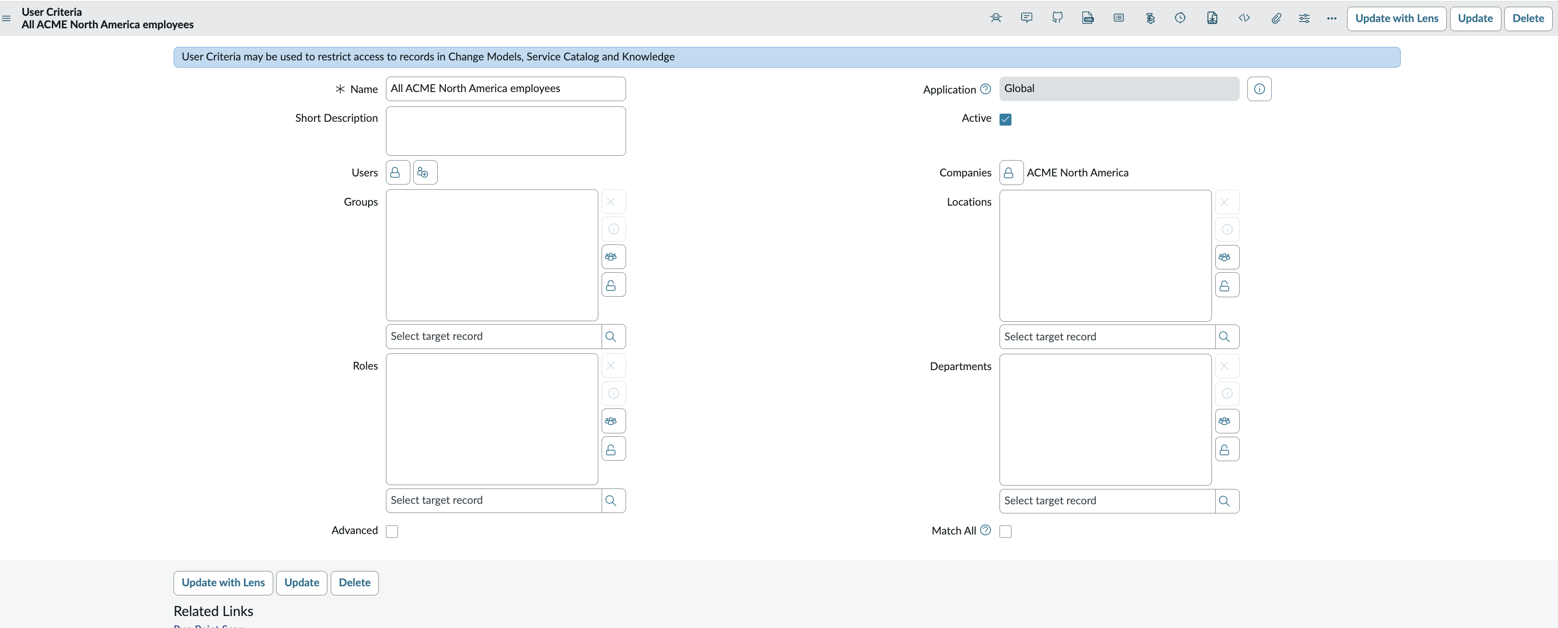
Task: Click the Roles people icon
Action: click(x=613, y=421)
